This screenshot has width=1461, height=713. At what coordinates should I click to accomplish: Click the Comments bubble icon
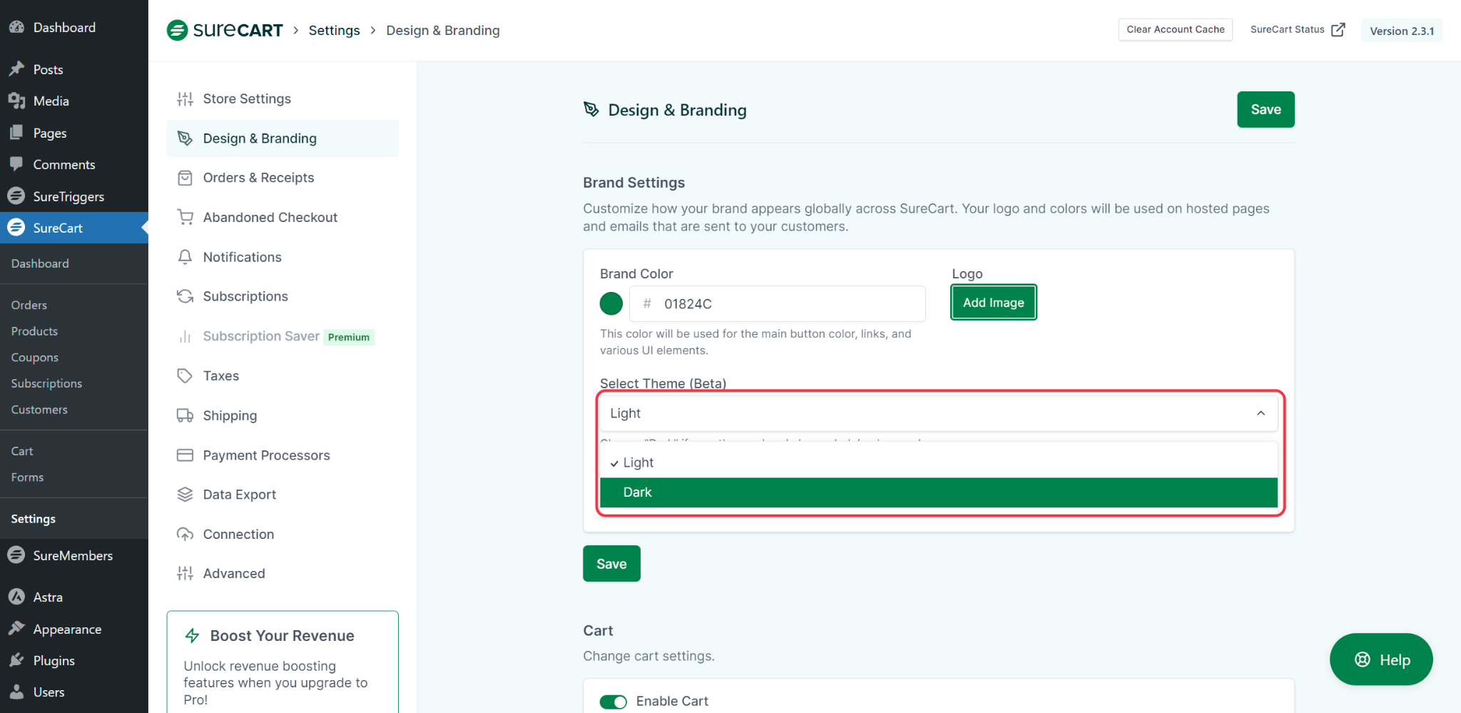(x=16, y=164)
